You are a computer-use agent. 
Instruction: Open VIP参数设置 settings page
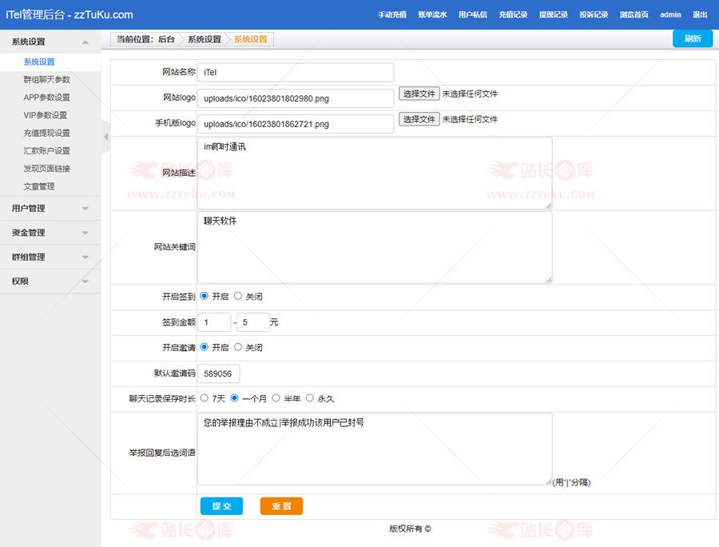(x=45, y=115)
